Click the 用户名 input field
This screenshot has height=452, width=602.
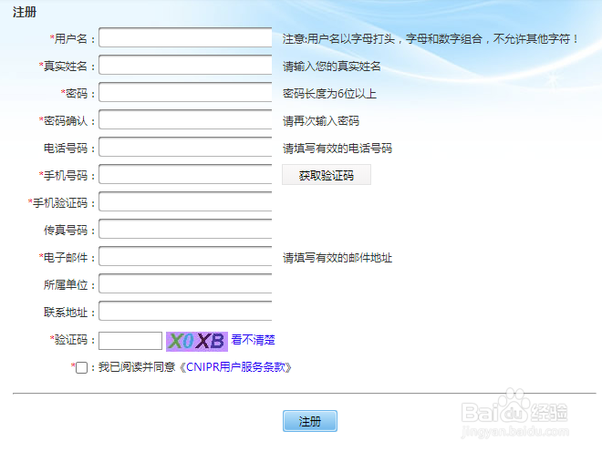185,37
